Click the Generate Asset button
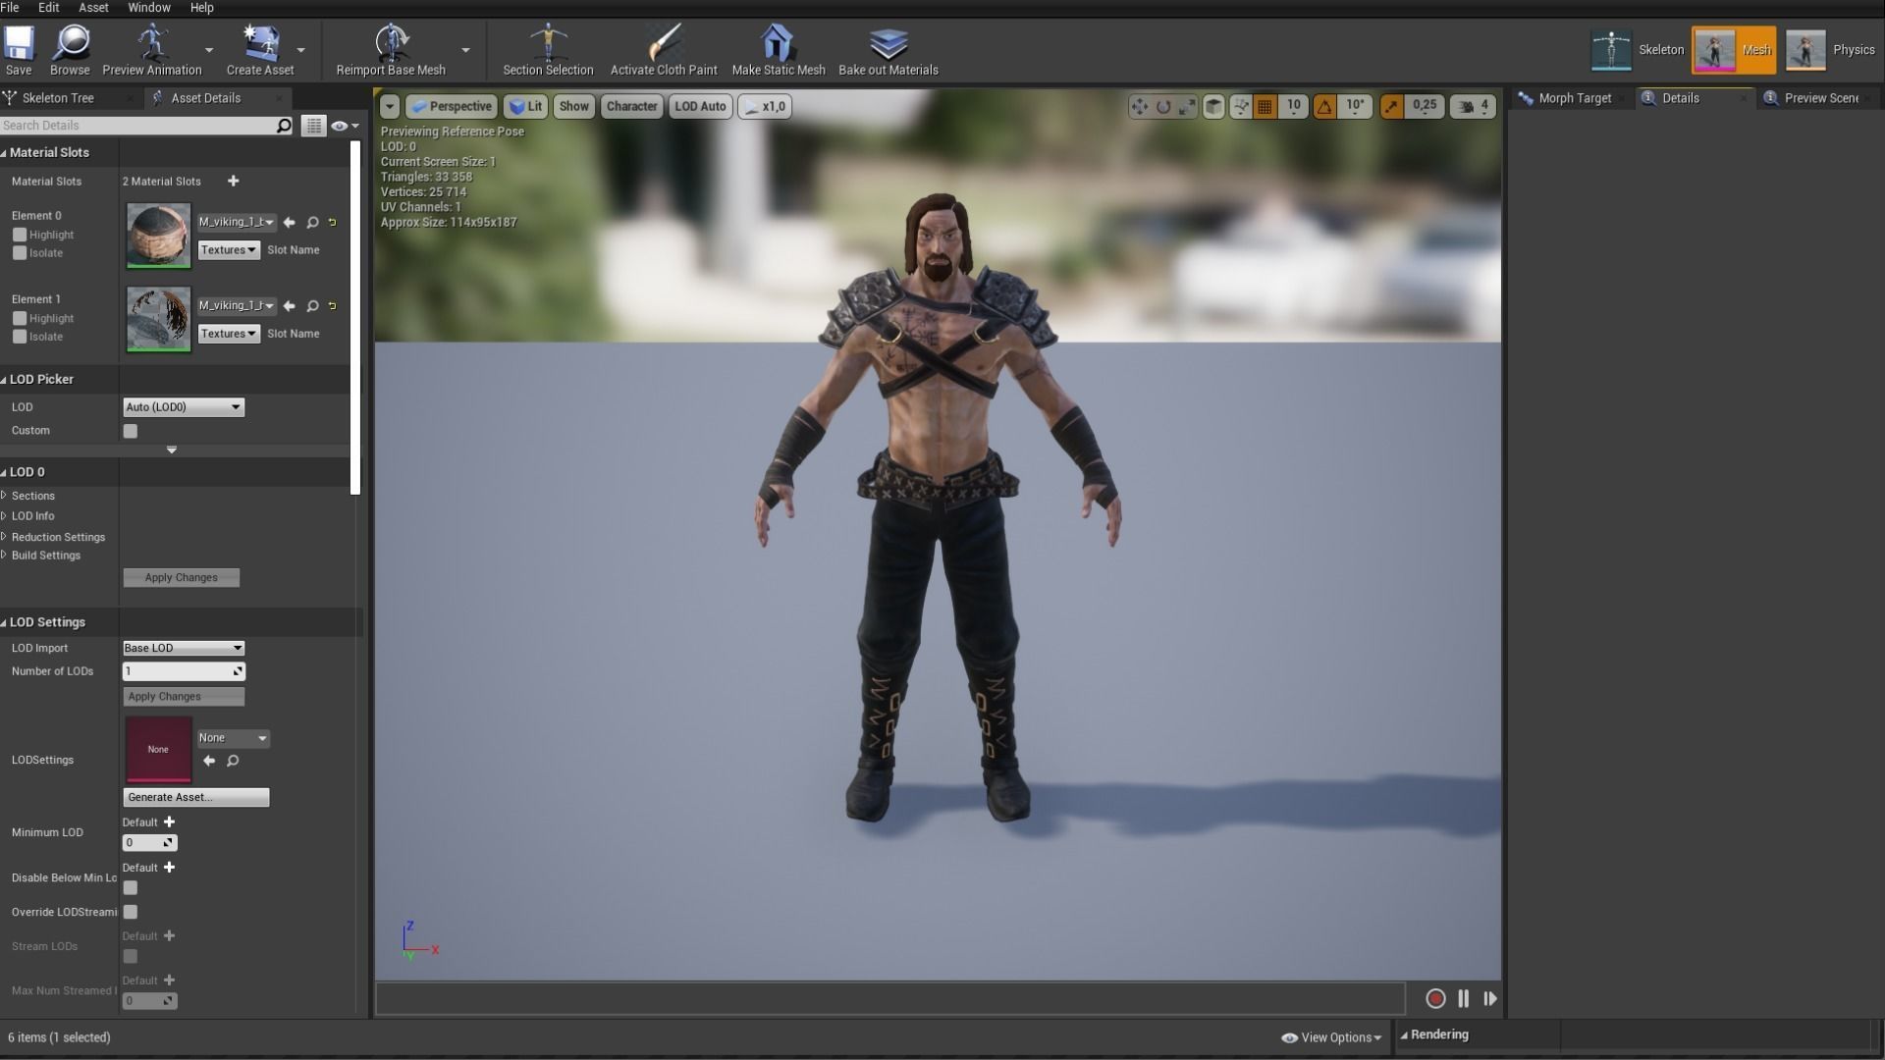The height and width of the screenshot is (1060, 1885). [195, 797]
